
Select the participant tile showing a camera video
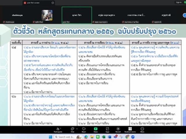(x=47, y=15)
